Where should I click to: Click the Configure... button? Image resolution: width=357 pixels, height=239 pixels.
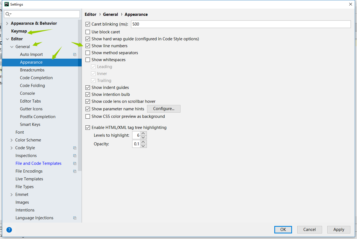(x=164, y=109)
